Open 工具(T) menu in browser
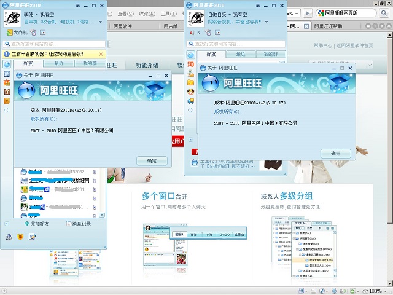 169,14
